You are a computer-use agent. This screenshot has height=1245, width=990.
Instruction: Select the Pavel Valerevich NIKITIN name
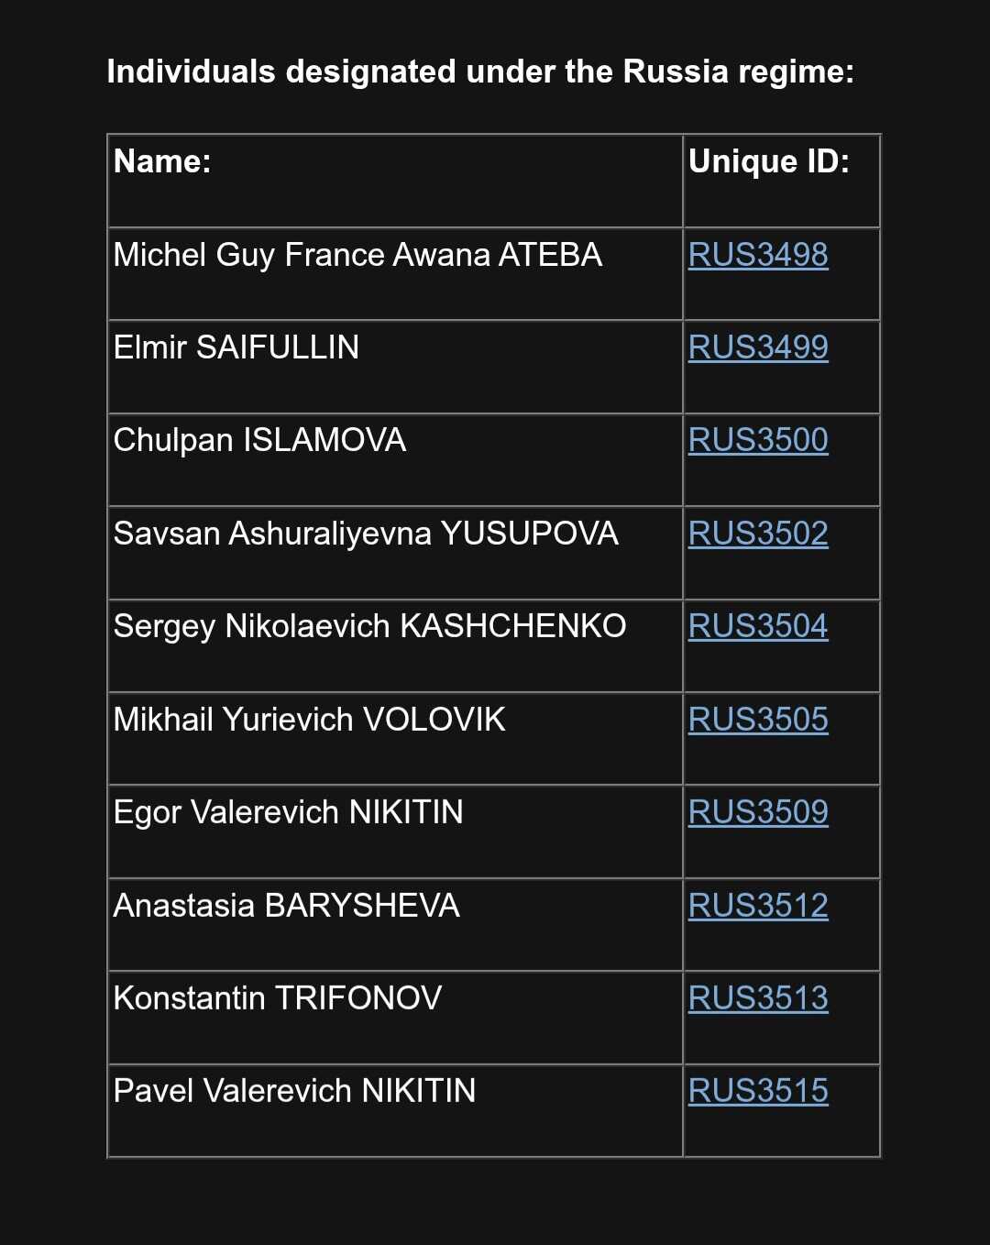(x=294, y=1091)
